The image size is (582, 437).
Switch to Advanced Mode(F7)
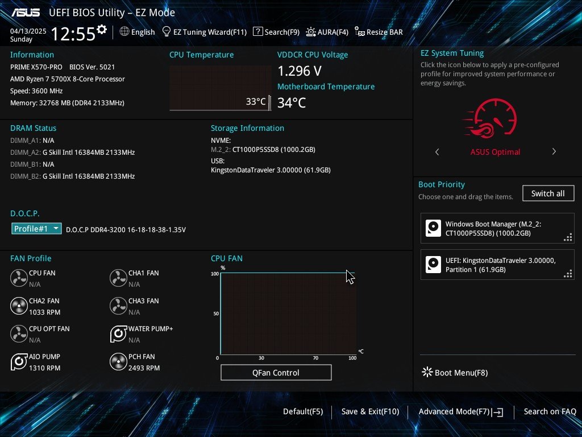pyautogui.click(x=460, y=412)
